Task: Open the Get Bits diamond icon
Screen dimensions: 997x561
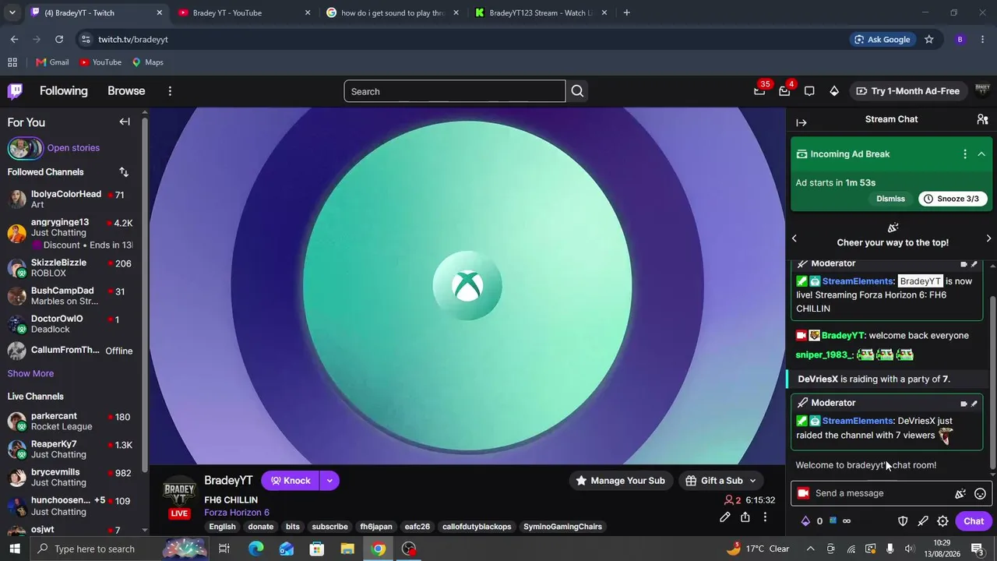Action: point(834,91)
